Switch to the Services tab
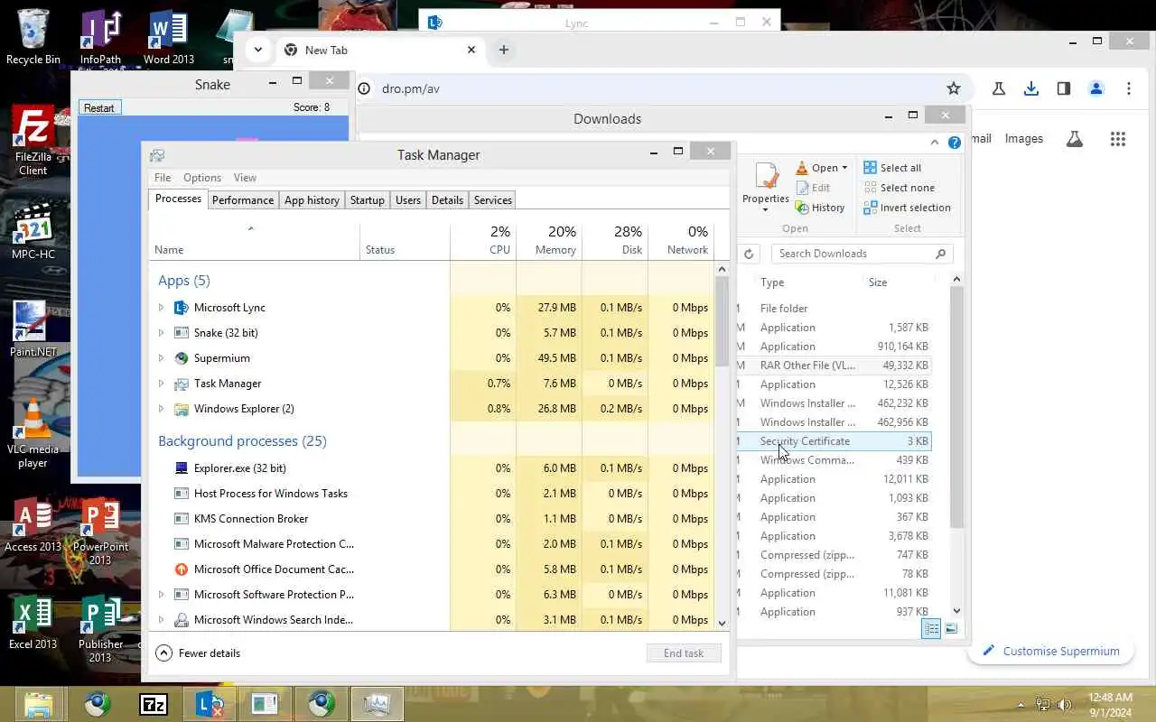The image size is (1156, 722). (493, 200)
